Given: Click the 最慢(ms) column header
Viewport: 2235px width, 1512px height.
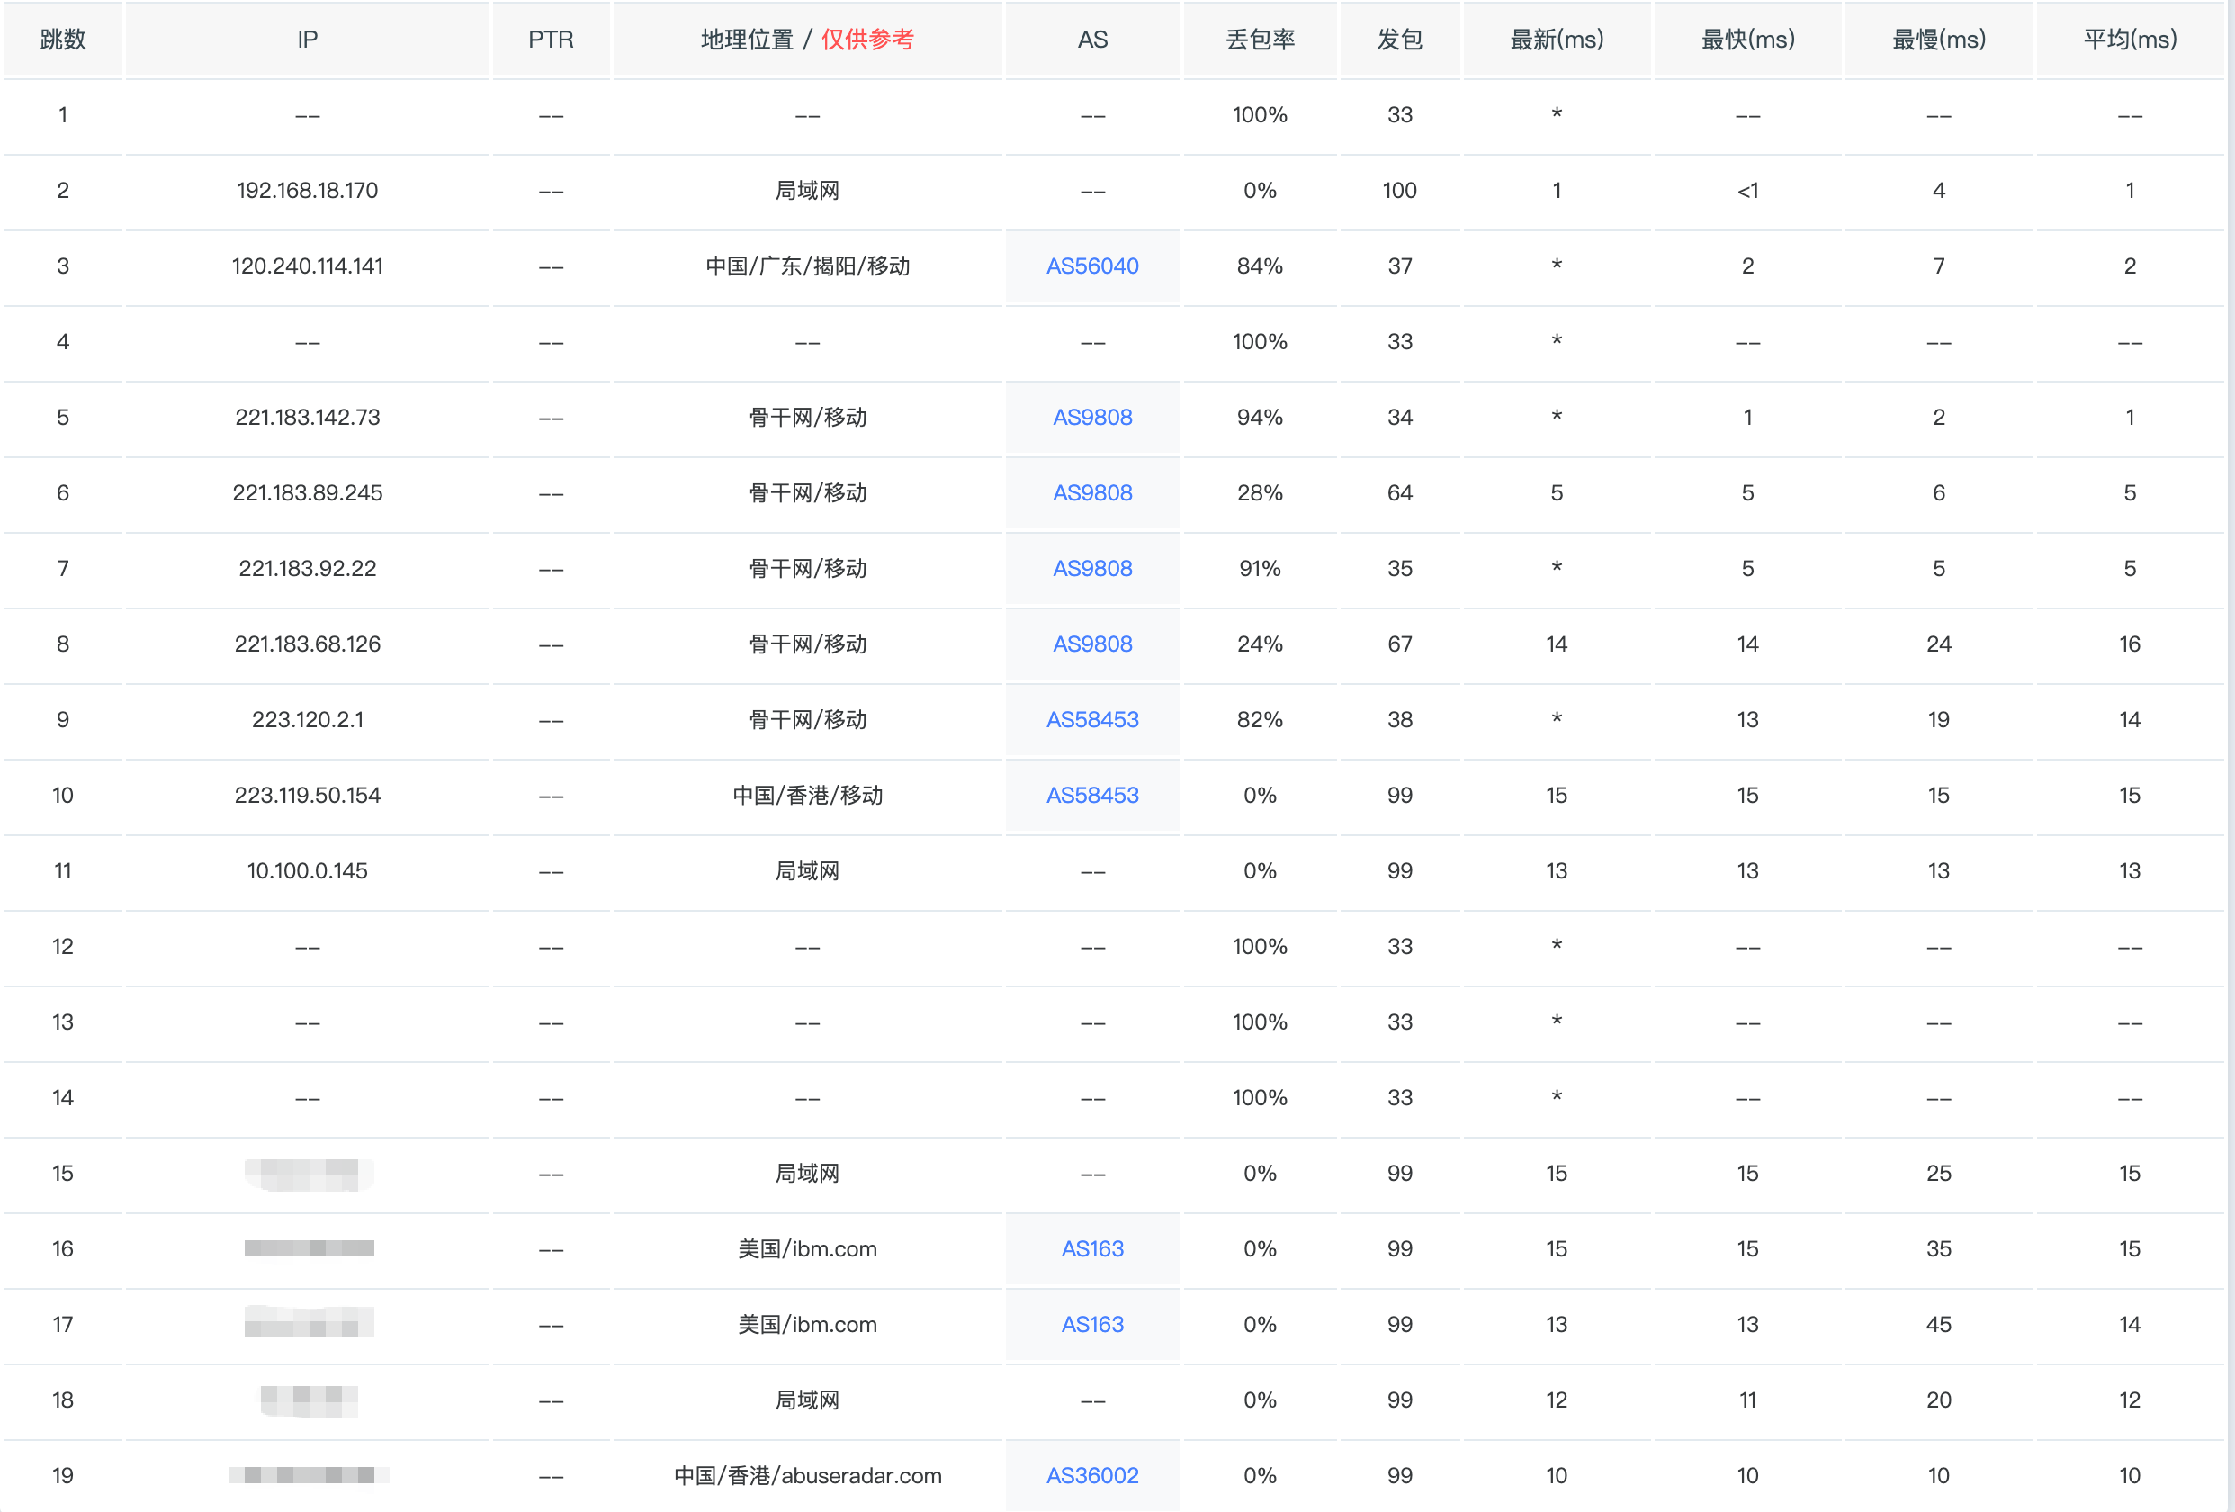Looking at the screenshot, I should [1938, 40].
